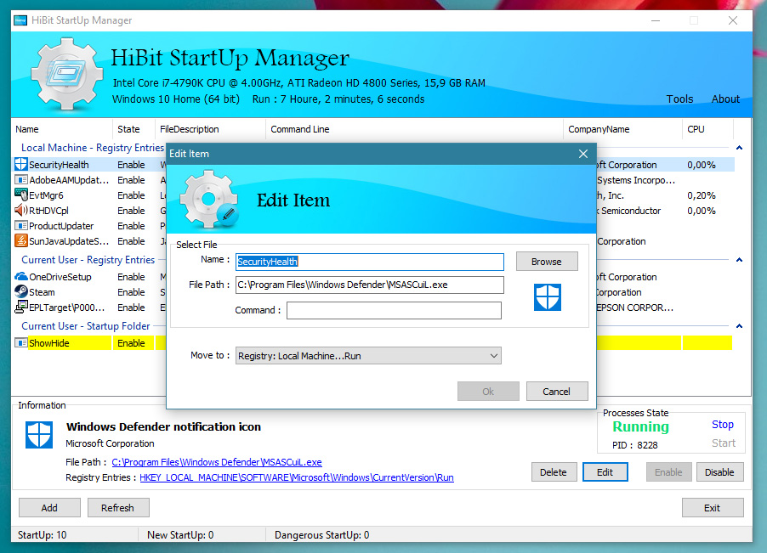Click the Command input field

394,311
